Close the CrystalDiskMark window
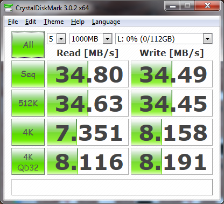The width and height of the screenshot is (224, 204). pos(207,6)
